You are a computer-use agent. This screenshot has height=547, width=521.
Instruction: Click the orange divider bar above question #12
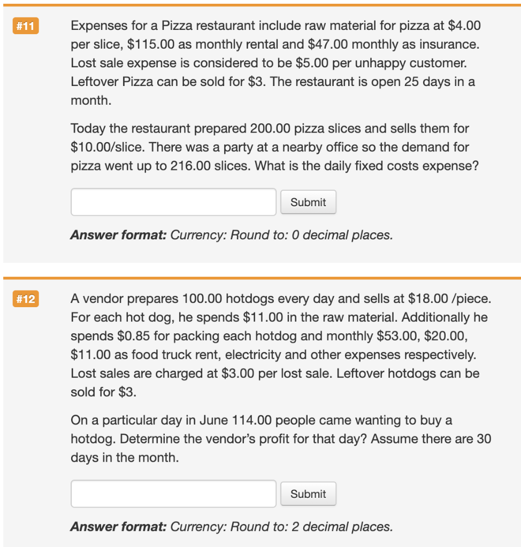(260, 277)
